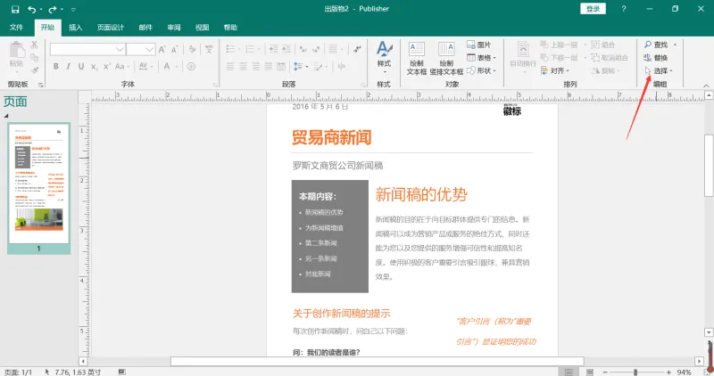The image size is (714, 376).
Task: Open the 选择 select dropdown
Action: pyautogui.click(x=659, y=70)
